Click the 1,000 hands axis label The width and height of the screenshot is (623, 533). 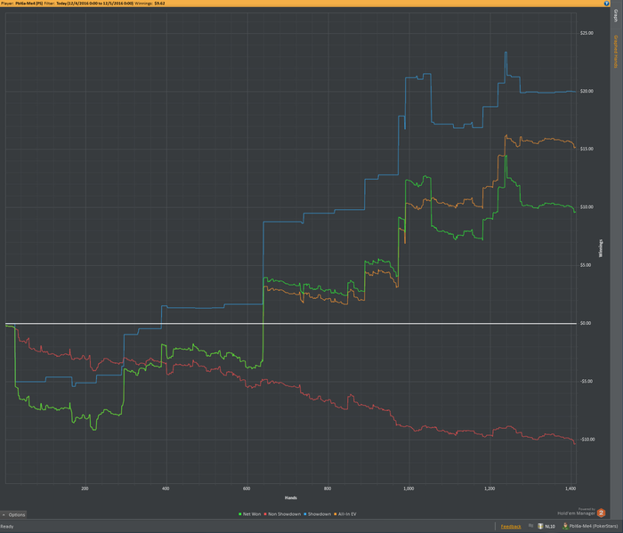[x=409, y=489]
